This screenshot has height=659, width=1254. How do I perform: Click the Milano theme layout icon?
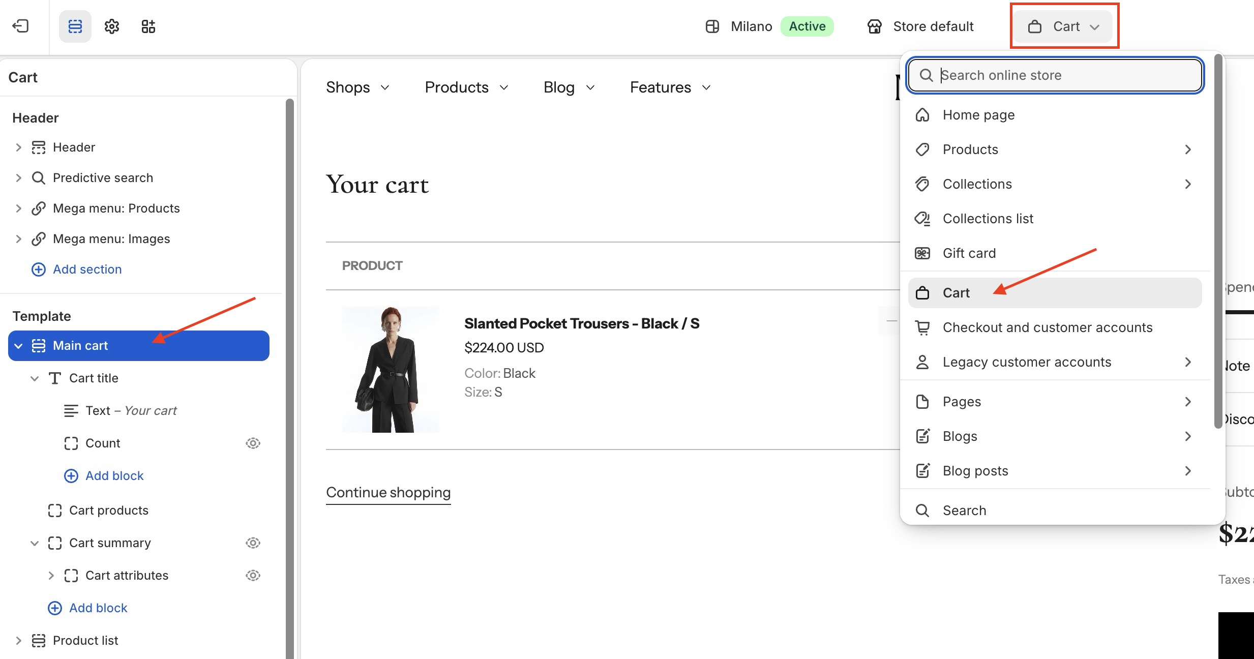click(712, 26)
